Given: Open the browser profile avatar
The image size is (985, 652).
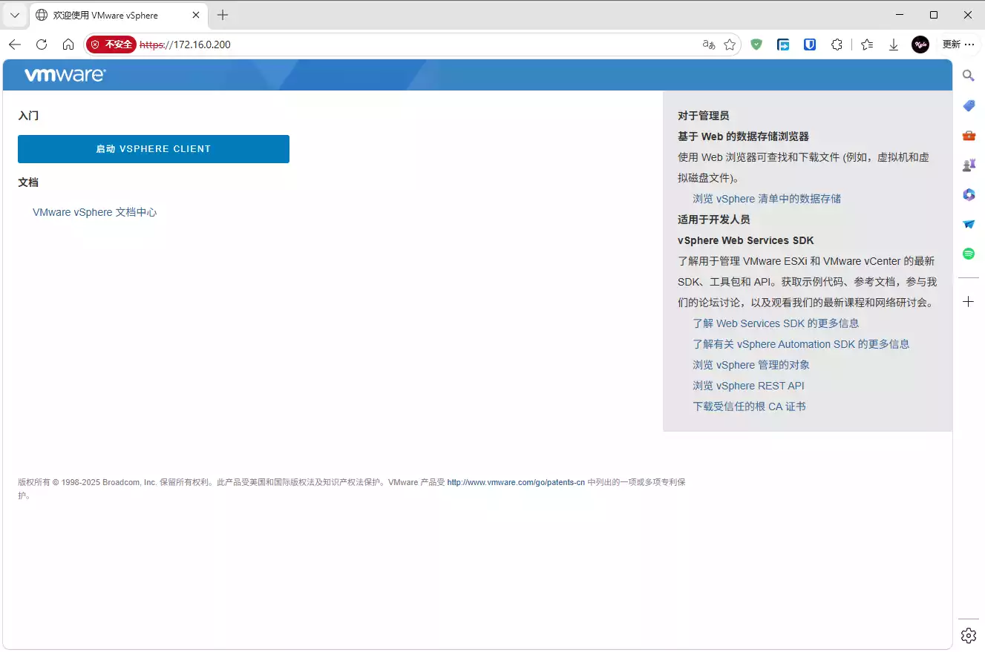Looking at the screenshot, I should coord(920,45).
